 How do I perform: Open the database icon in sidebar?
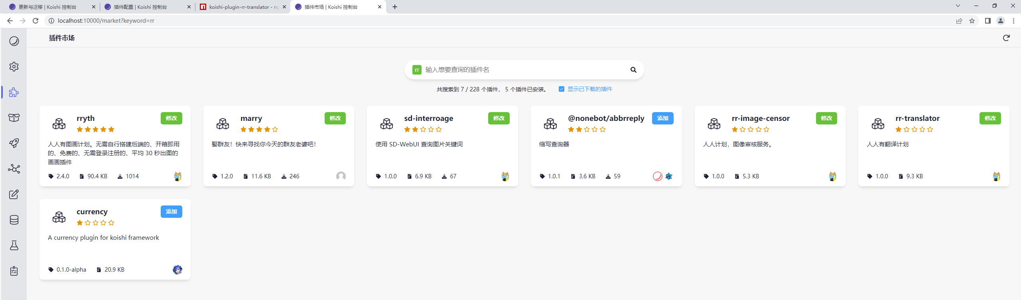tap(14, 220)
